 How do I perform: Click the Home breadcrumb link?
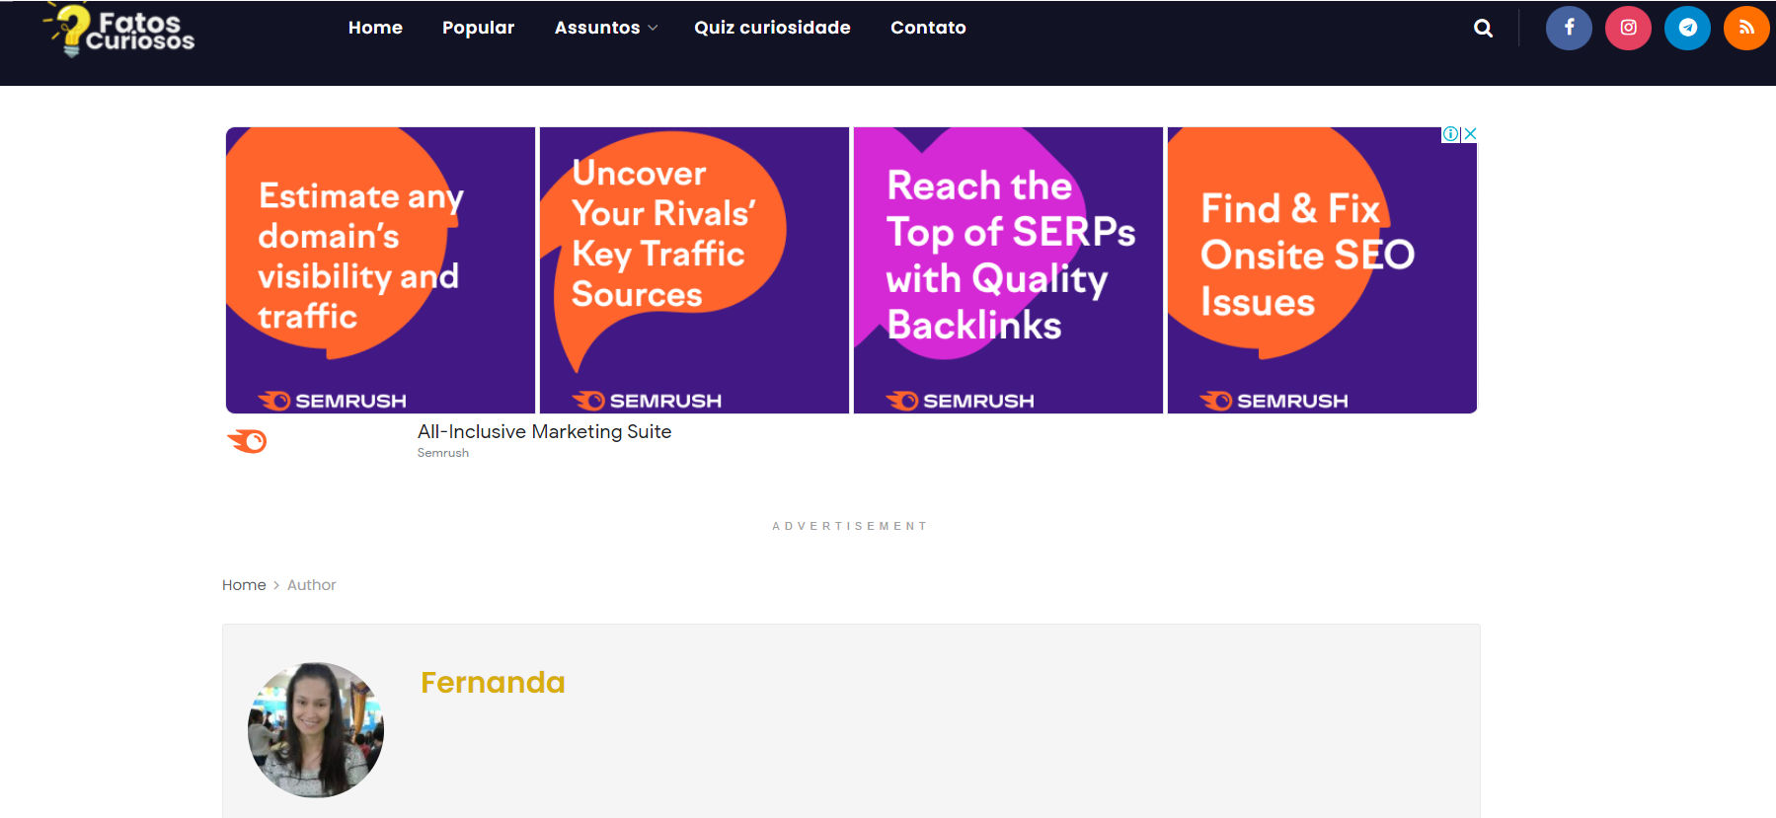tap(244, 585)
